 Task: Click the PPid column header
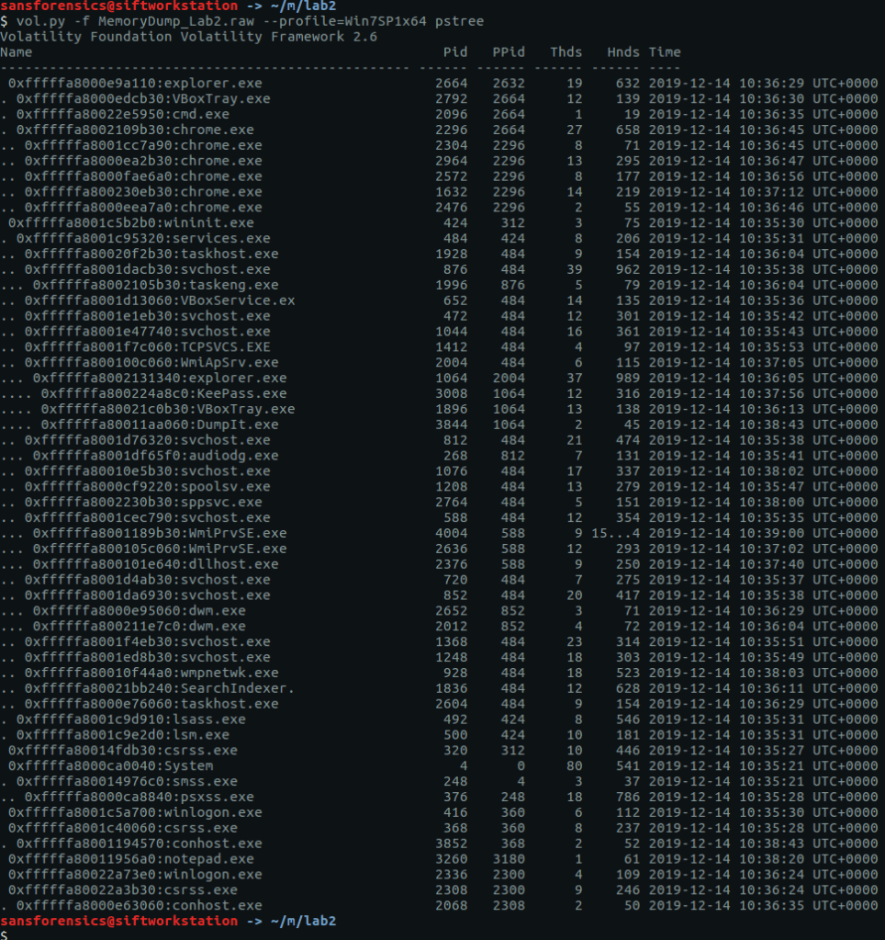[x=508, y=52]
